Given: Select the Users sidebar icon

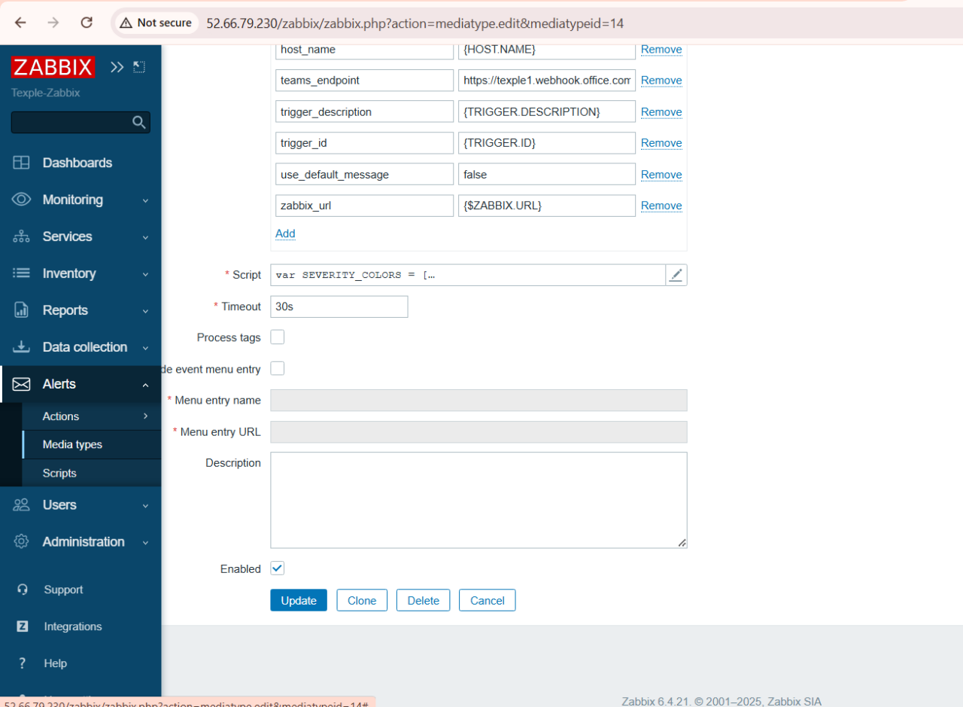Looking at the screenshot, I should tap(20, 505).
